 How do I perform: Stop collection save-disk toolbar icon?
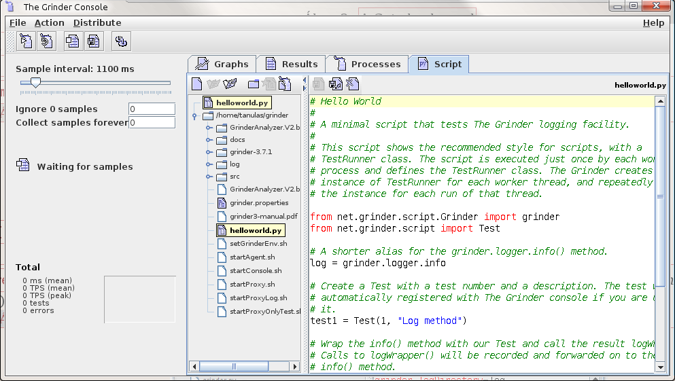pyautogui.click(x=93, y=41)
